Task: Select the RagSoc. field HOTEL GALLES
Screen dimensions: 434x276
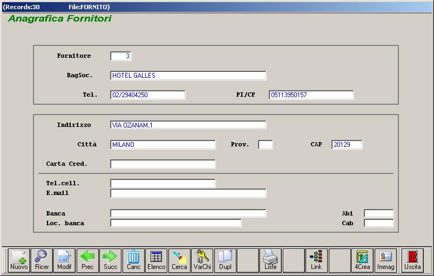Action: (188, 76)
